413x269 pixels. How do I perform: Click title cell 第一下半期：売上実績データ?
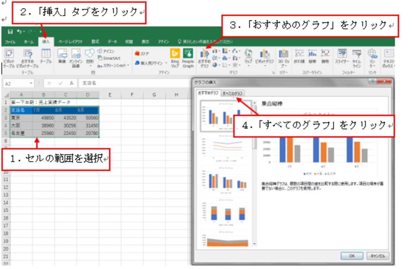(x=40, y=103)
